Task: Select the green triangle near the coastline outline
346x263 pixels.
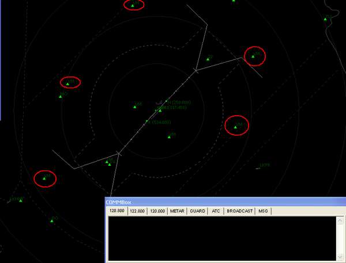Action: [x=325, y=18]
